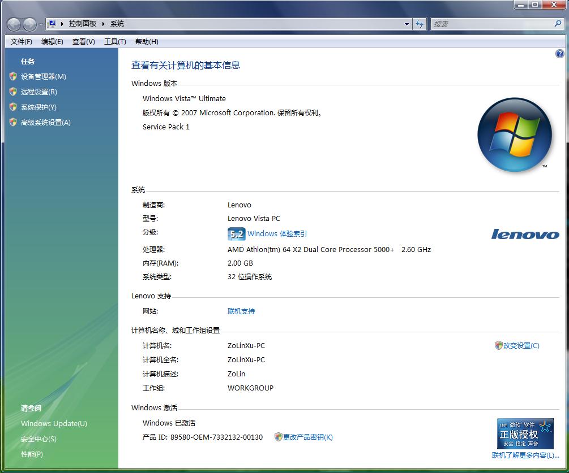Open the Windows 体验索引 link

tap(277, 233)
